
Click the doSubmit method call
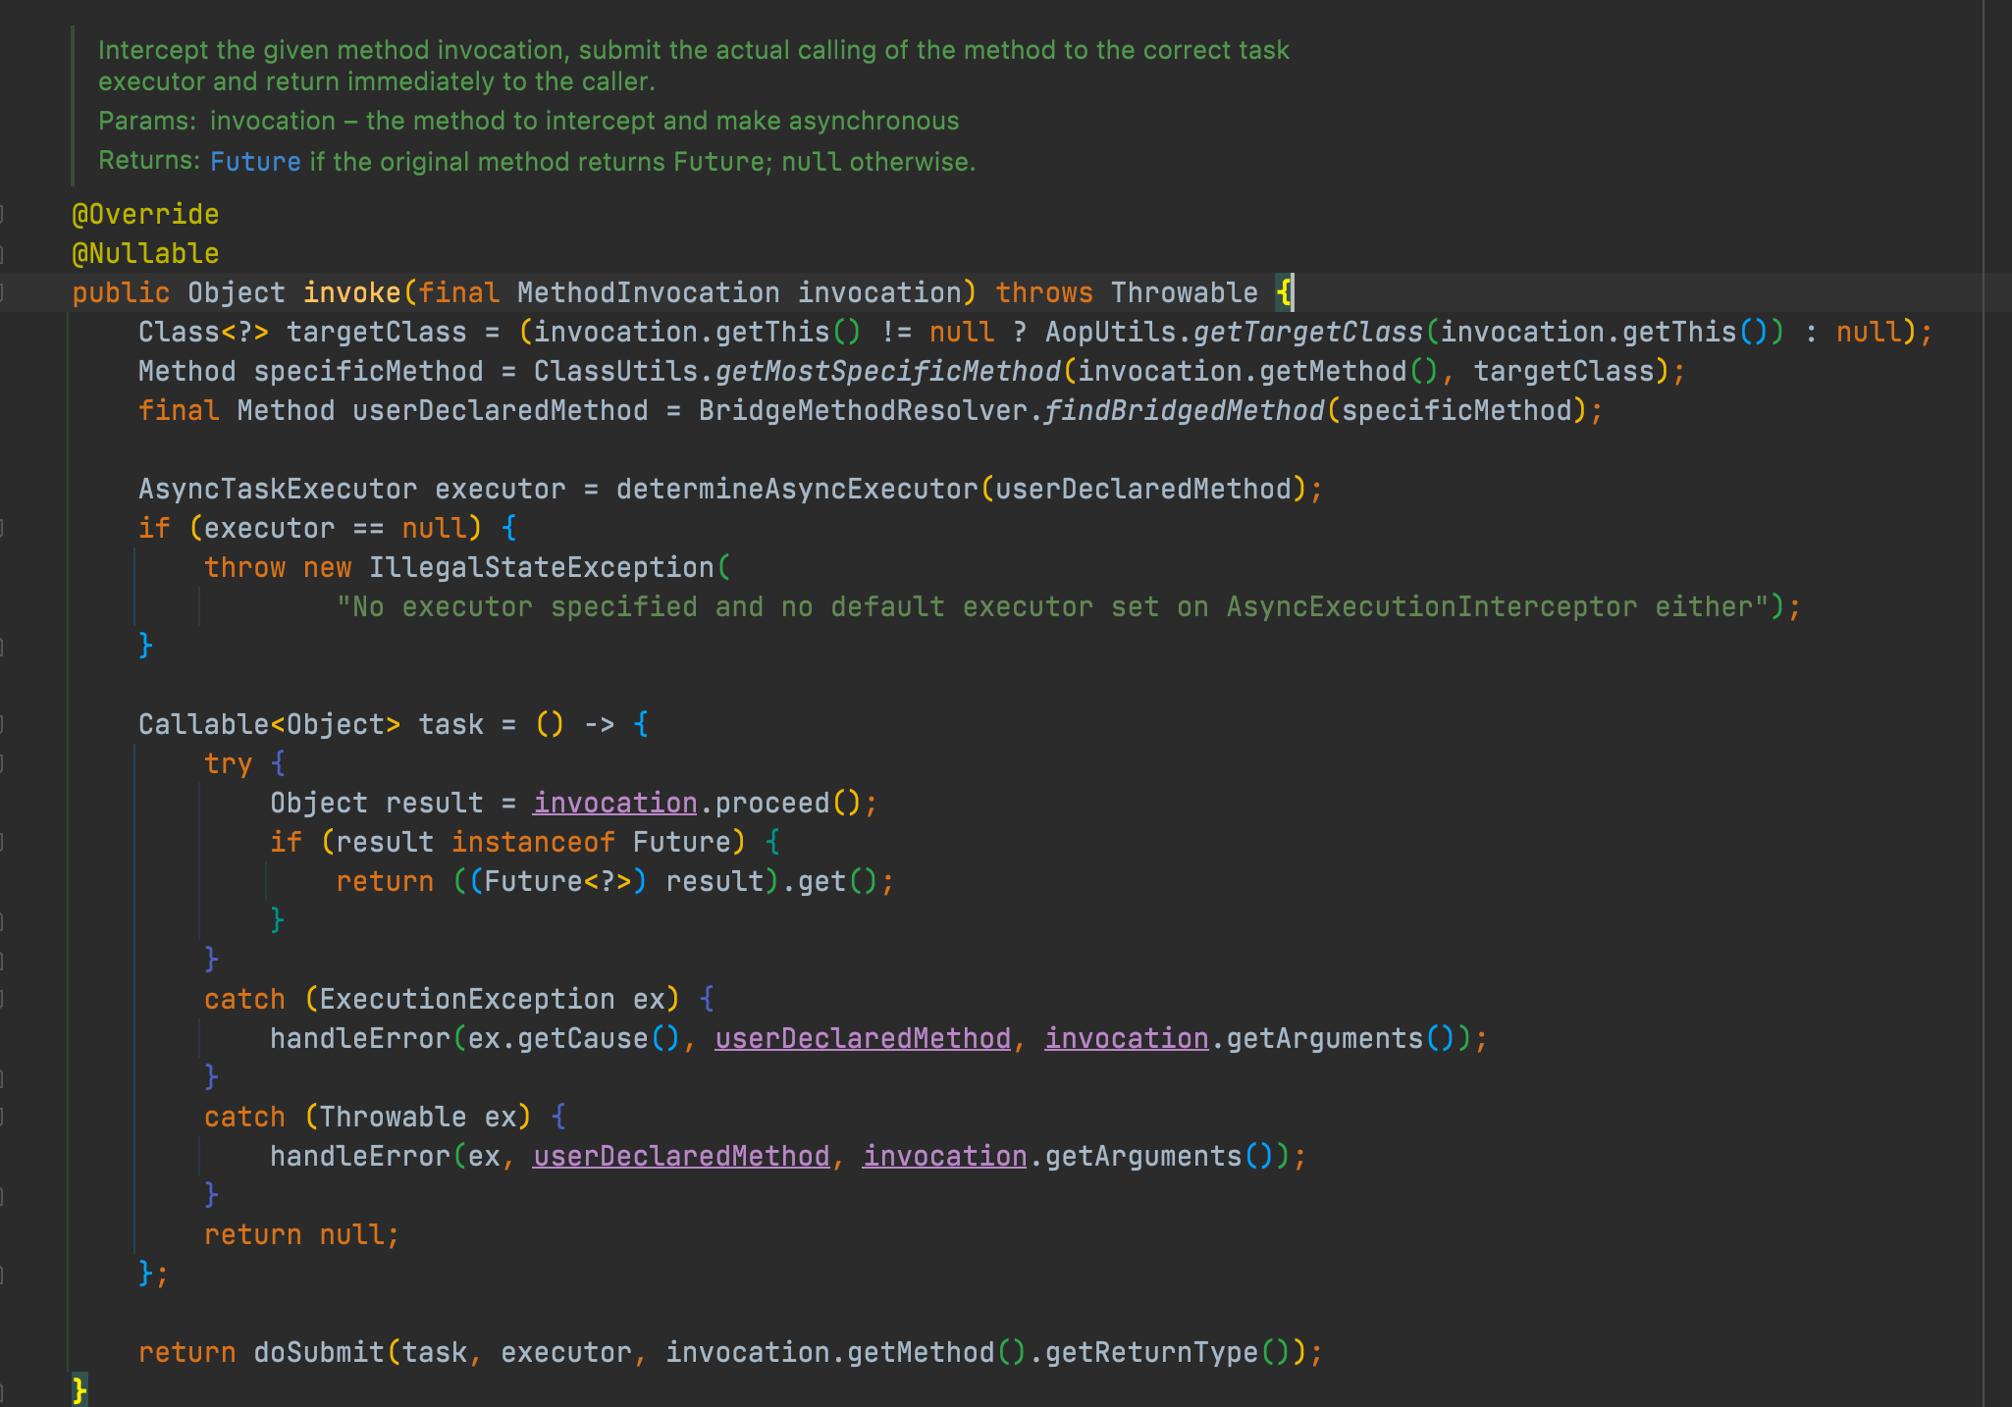319,1352
